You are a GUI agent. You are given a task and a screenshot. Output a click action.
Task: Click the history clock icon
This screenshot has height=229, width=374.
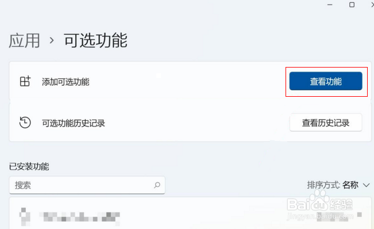coord(25,123)
